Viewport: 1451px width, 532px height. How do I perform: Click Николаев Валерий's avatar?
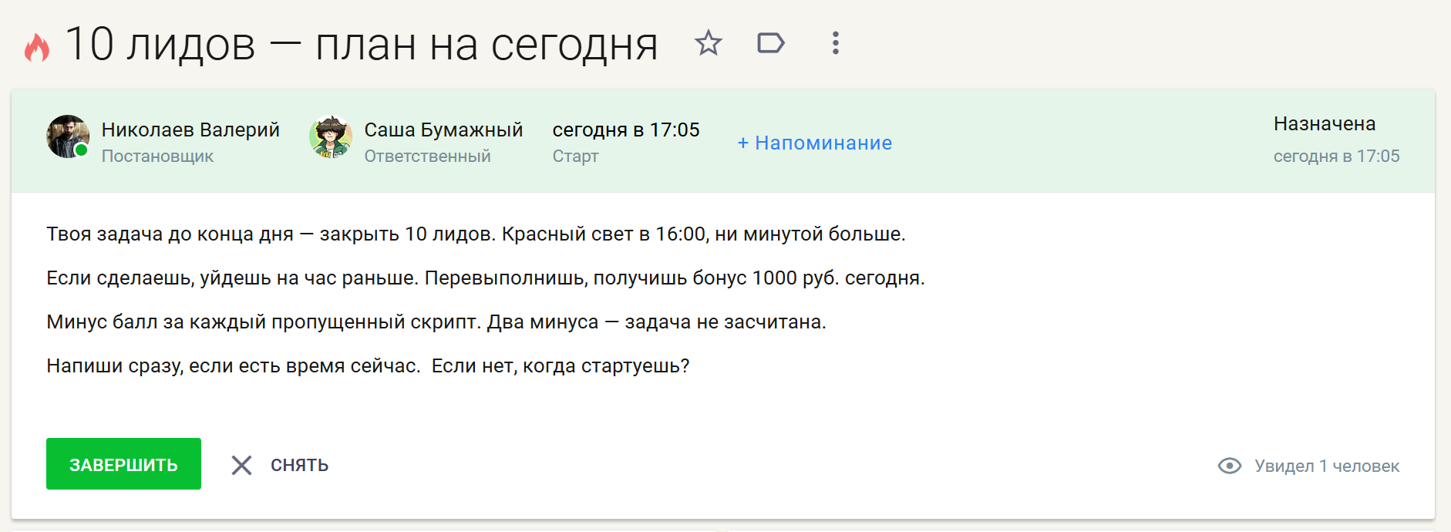[68, 136]
